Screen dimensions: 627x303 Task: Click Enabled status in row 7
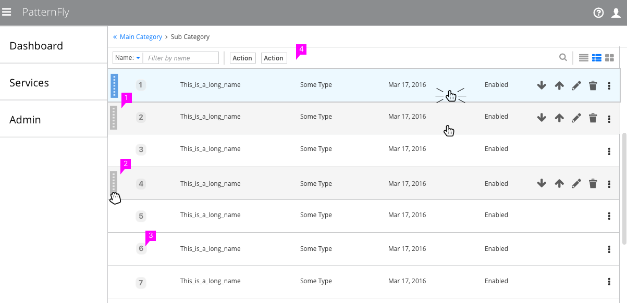[x=496, y=281]
